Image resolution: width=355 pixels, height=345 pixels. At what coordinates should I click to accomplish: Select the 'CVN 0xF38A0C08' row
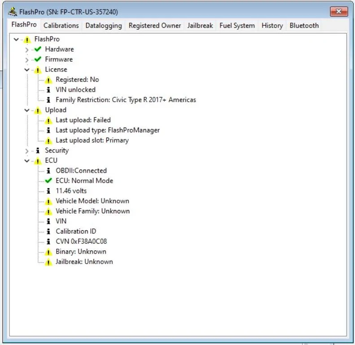tap(81, 242)
